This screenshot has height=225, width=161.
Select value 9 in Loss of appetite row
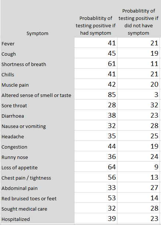point(138,167)
